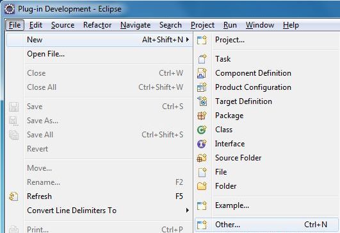
Task: Click the Refresh icon in File menu
Action: click(x=13, y=196)
